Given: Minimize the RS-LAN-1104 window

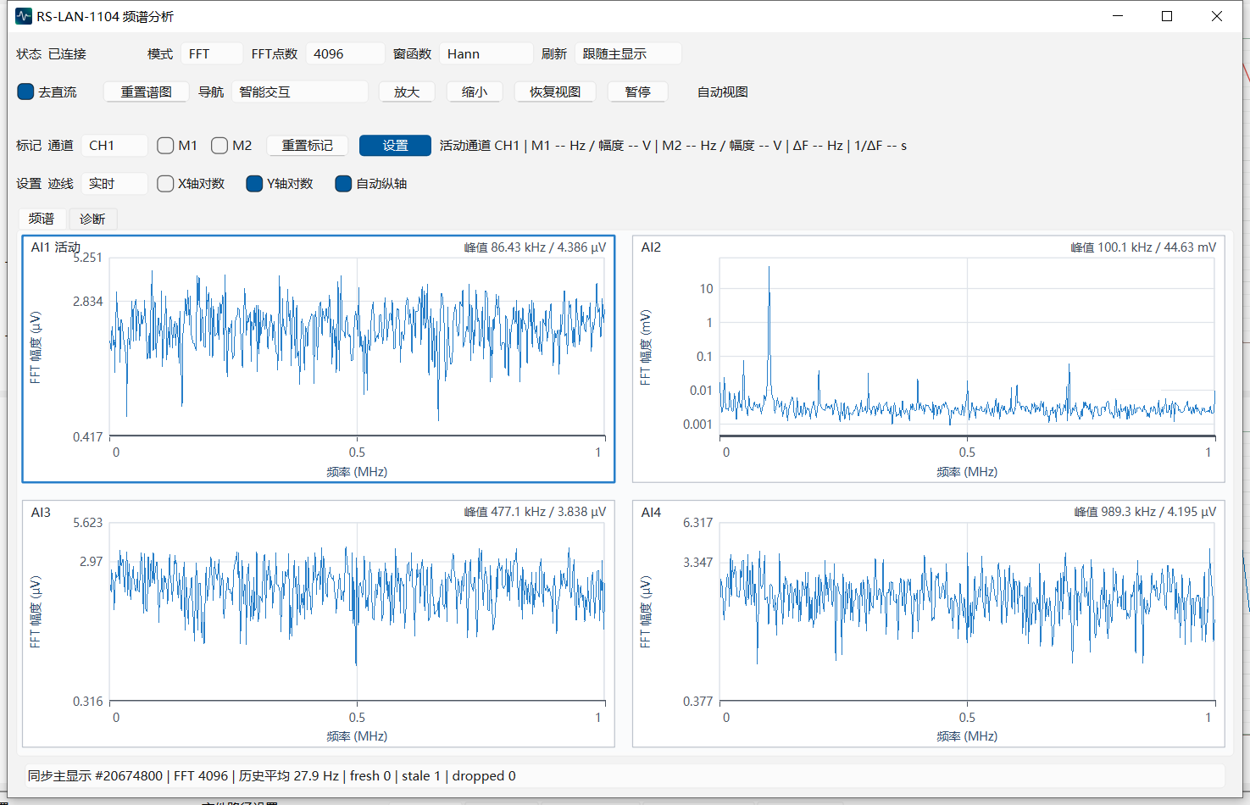Looking at the screenshot, I should pyautogui.click(x=1118, y=16).
